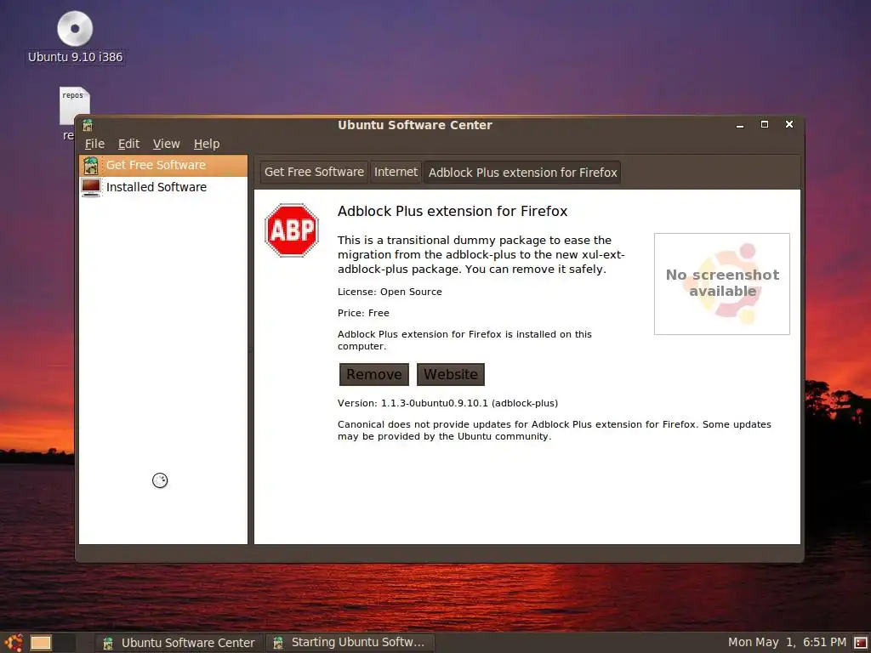Viewport: 871px width, 653px height.
Task: Click the clock showing Mon May 1, 6:51 PM
Action: [x=787, y=643]
